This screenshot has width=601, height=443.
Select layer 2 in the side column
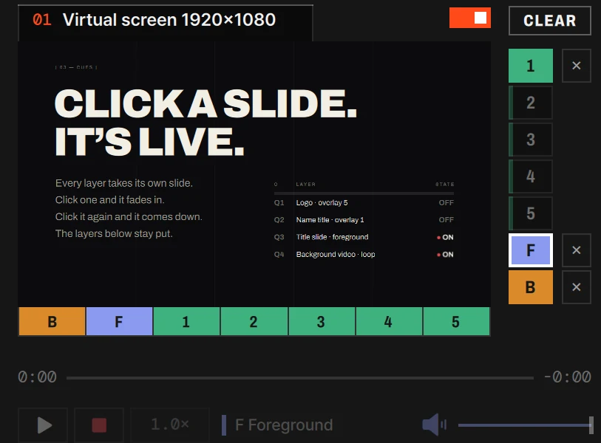coord(531,103)
